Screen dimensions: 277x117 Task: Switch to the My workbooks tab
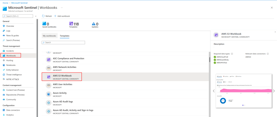tap(49, 36)
